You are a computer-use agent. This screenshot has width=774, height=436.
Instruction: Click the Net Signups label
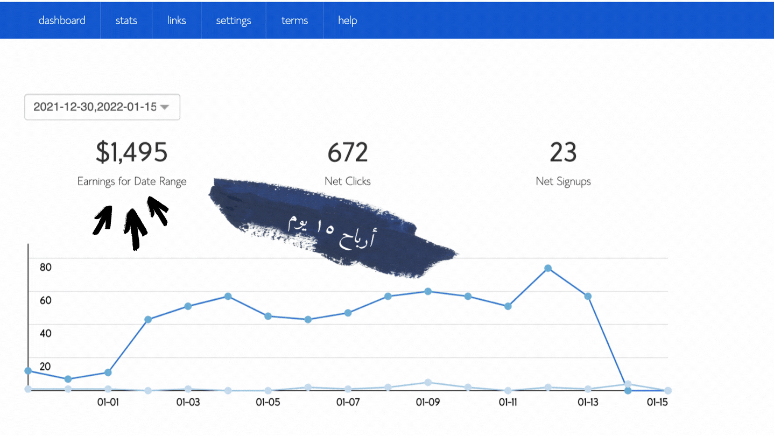coord(563,181)
